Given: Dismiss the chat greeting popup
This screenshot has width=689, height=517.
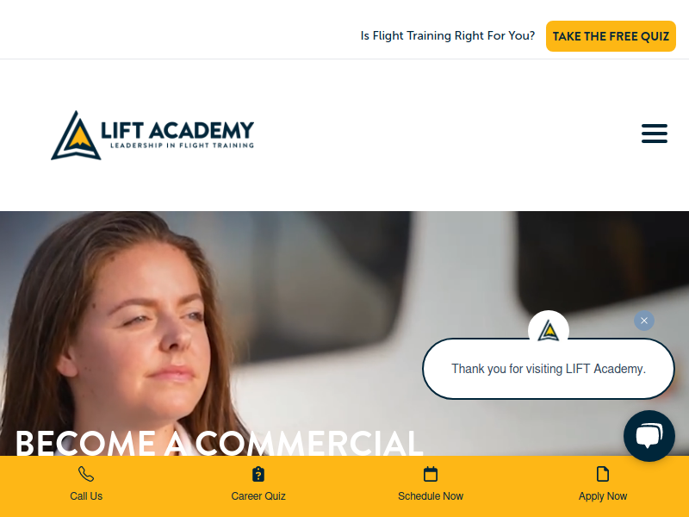Looking at the screenshot, I should (x=644, y=321).
